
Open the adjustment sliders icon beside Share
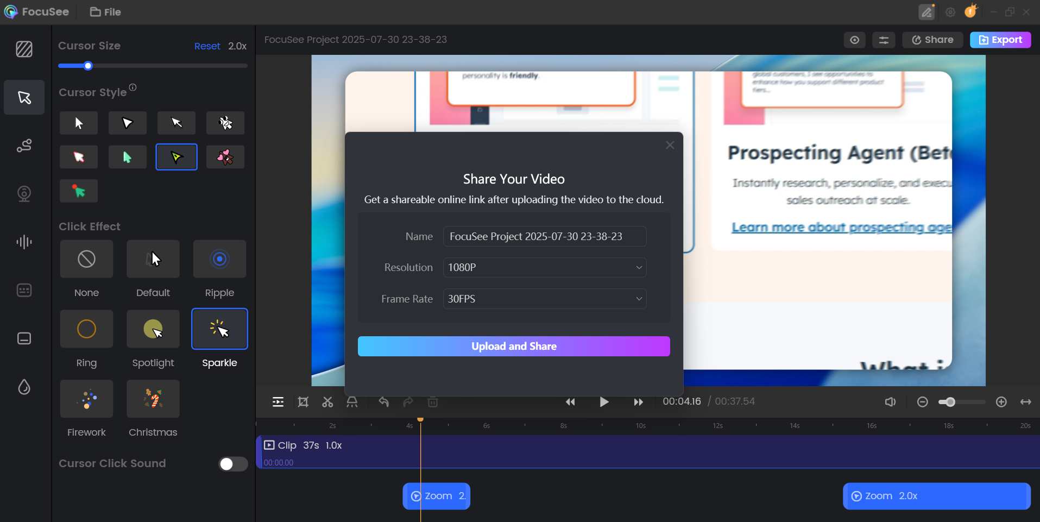pyautogui.click(x=884, y=40)
